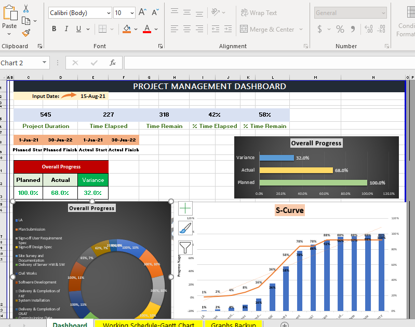This screenshot has height=327, width=415.
Task: Click Conditional Formatting button
Action: (406, 21)
